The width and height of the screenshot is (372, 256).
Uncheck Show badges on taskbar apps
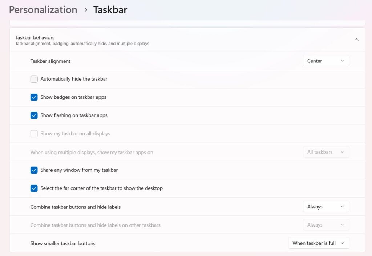pyautogui.click(x=34, y=97)
